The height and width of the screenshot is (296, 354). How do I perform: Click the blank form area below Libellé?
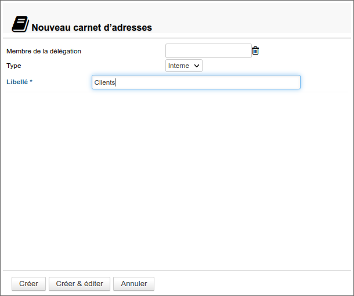(x=174, y=174)
